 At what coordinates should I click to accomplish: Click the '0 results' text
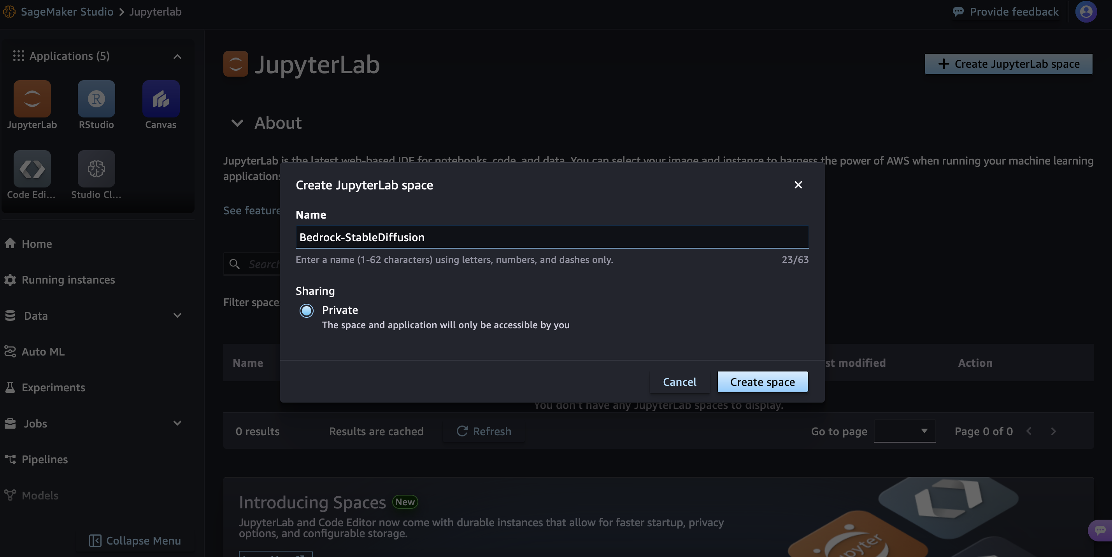[257, 431]
